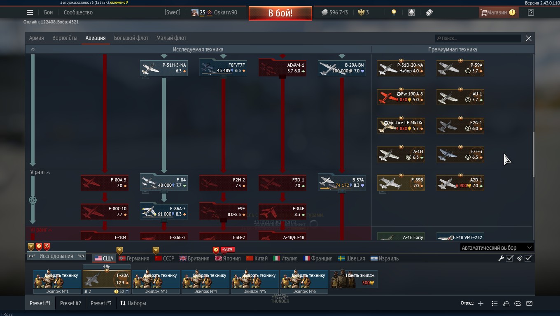Hire a crew with Нанять экипаж
Viewport: 560px width, 316px height.
[x=354, y=279]
